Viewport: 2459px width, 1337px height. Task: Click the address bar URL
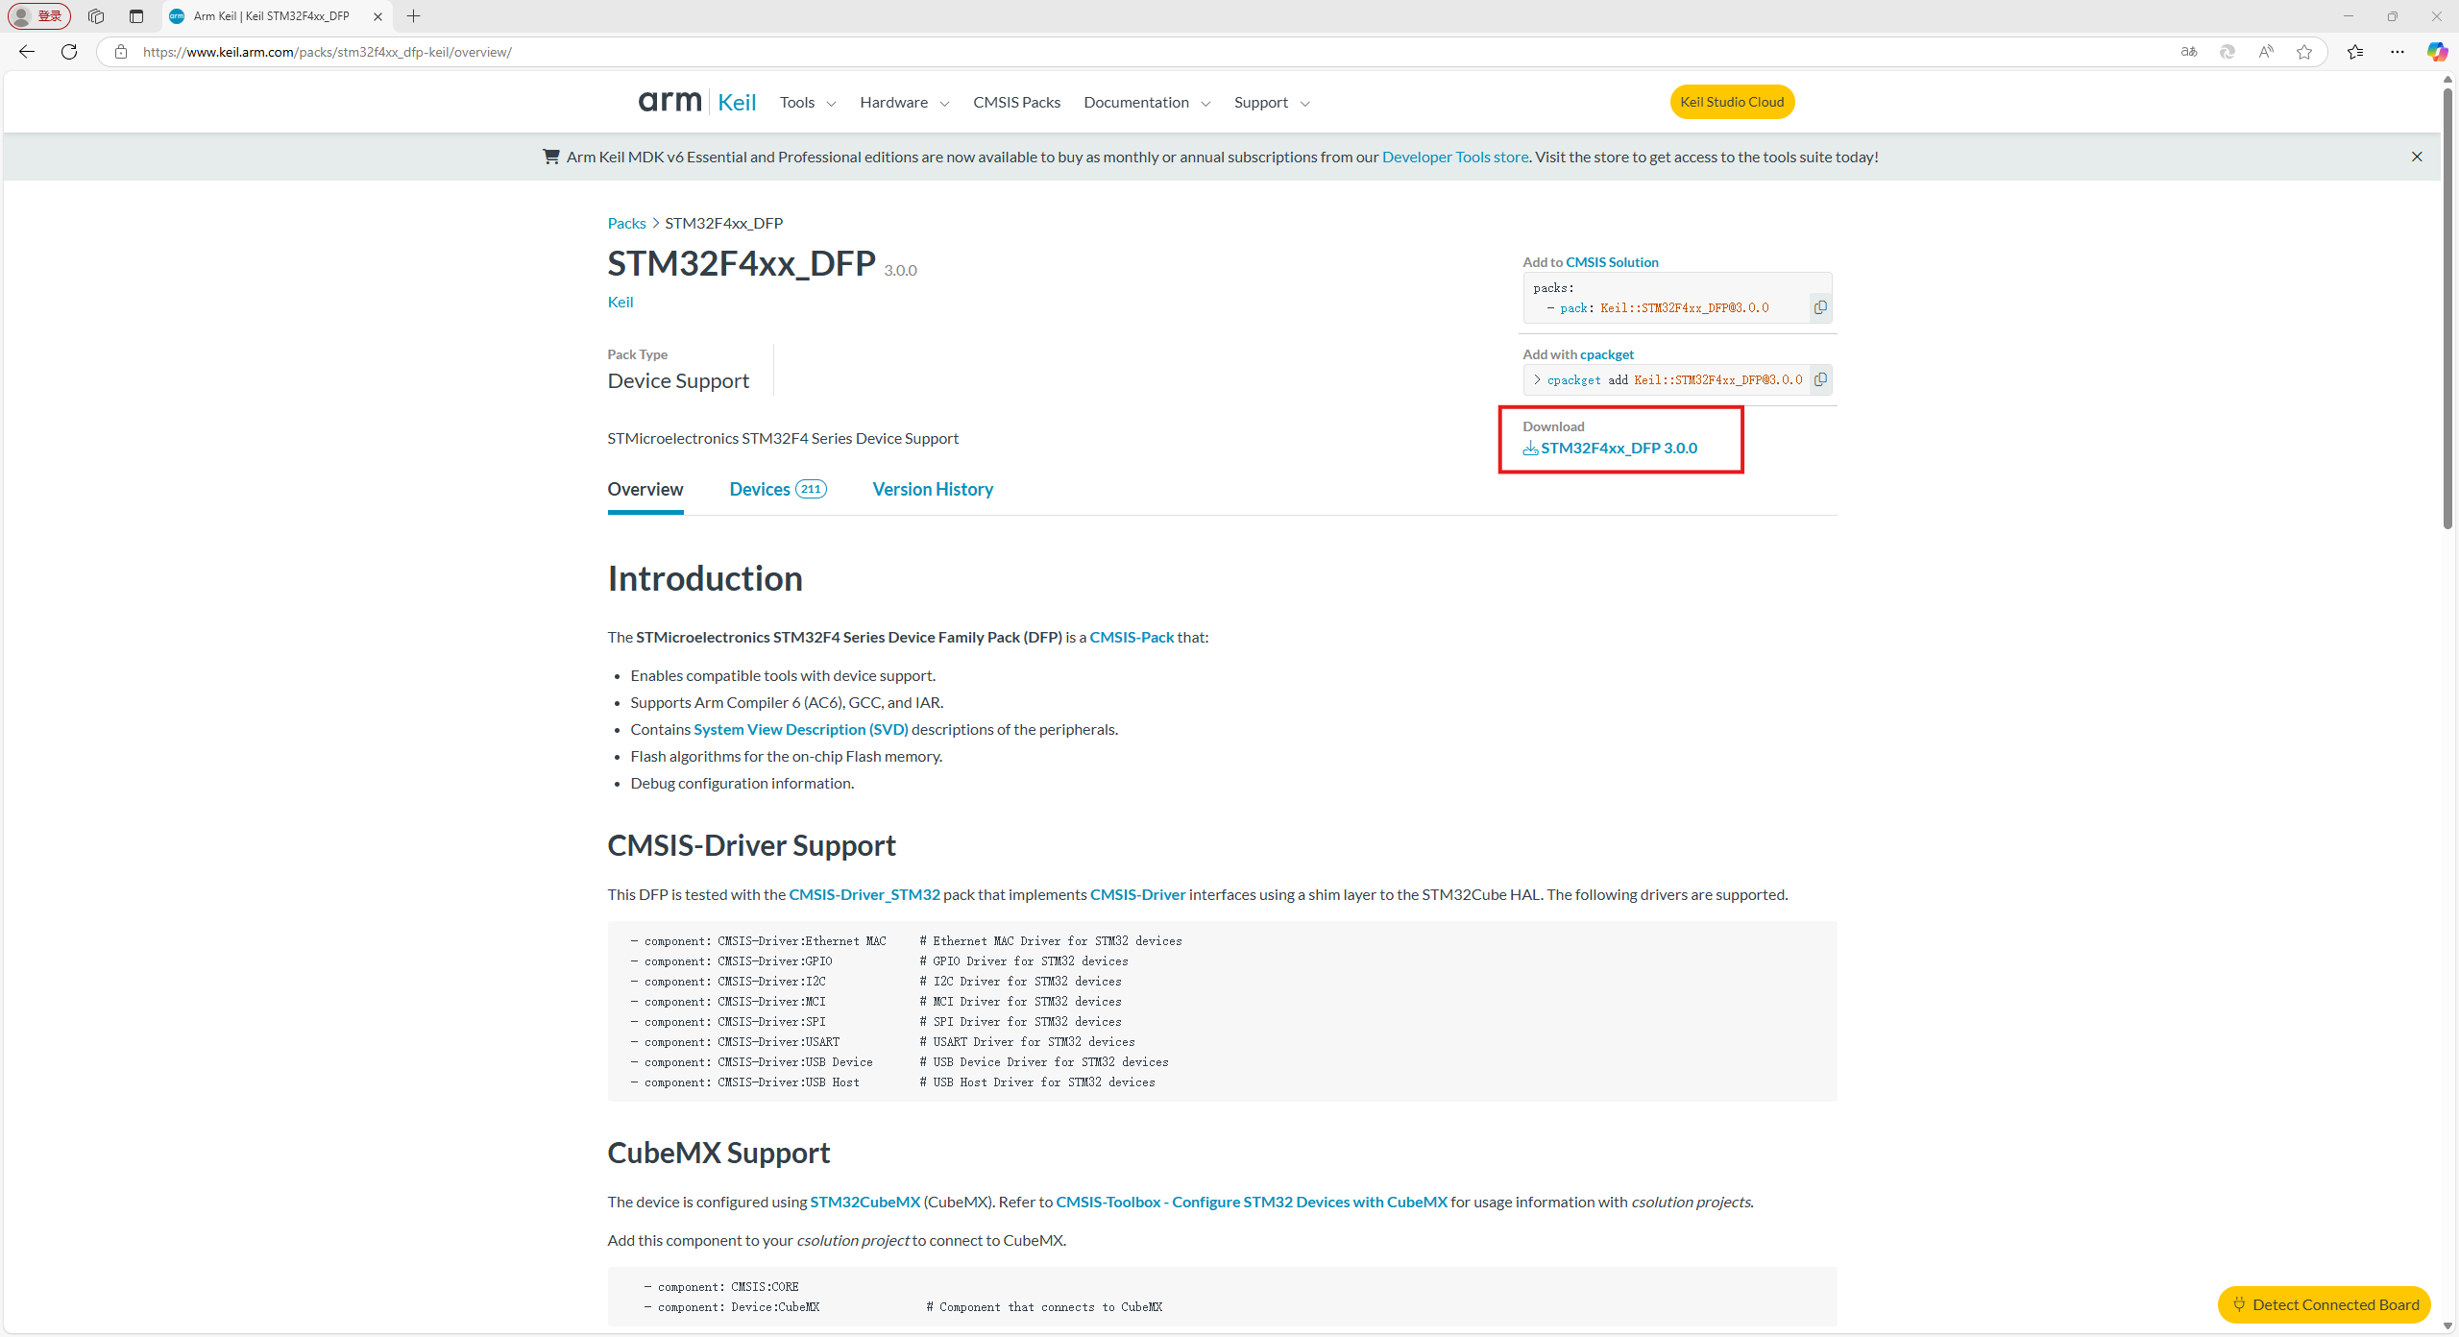[x=328, y=52]
